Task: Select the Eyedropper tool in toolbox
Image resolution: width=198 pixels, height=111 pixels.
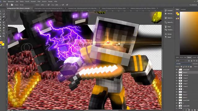Action: (4, 17)
